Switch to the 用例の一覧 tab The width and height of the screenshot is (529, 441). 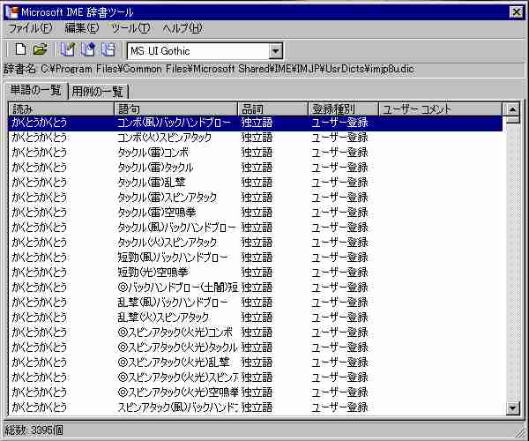(98, 92)
